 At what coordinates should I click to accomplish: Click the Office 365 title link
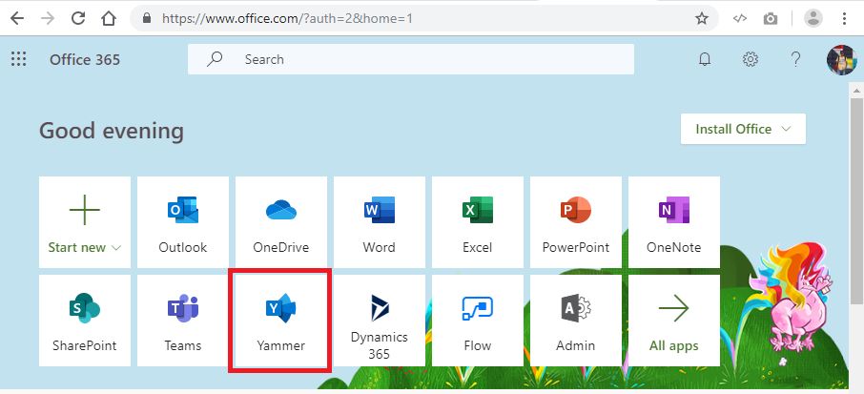pyautogui.click(x=85, y=59)
